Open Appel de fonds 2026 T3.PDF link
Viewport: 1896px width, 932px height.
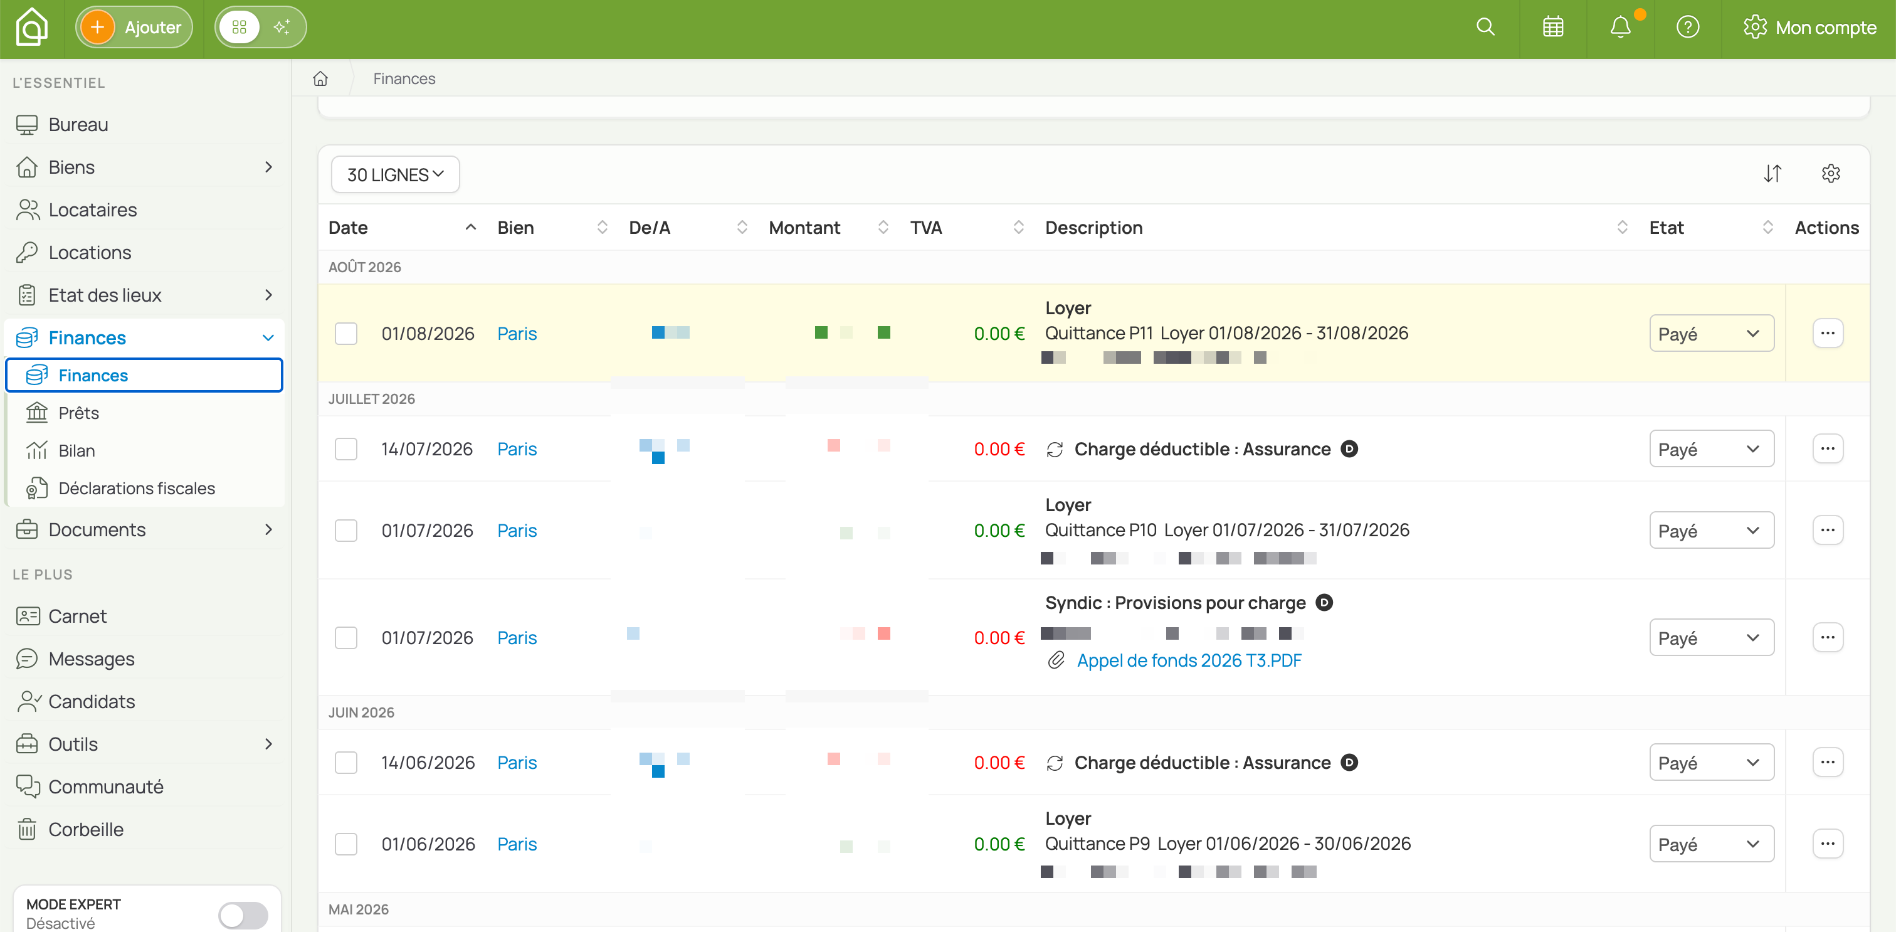1189,660
